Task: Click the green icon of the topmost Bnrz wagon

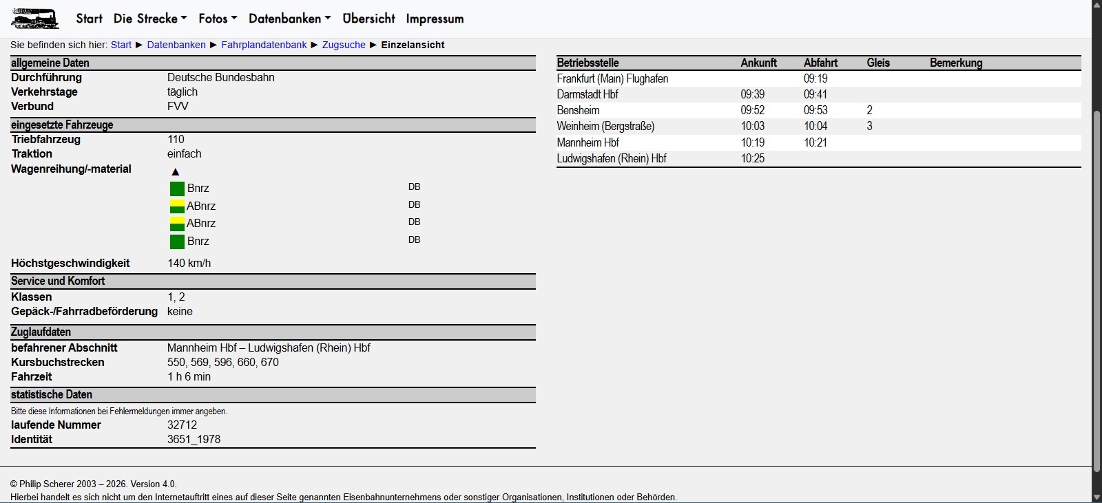Action: [177, 189]
